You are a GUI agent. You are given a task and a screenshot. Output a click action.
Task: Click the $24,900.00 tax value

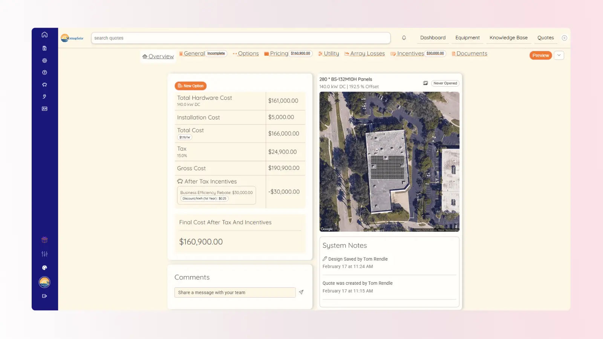click(x=282, y=152)
